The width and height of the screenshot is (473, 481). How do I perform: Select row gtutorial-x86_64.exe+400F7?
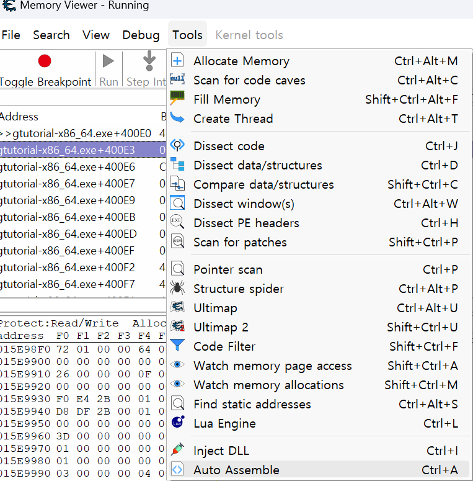[82, 284]
